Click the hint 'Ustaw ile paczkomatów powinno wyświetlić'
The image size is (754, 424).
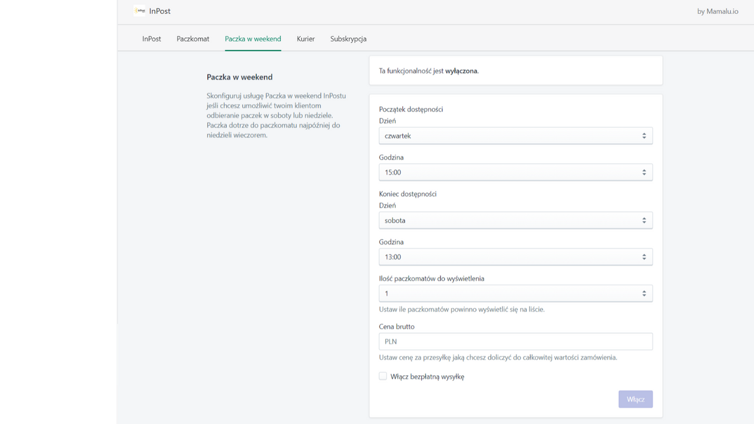click(x=462, y=309)
